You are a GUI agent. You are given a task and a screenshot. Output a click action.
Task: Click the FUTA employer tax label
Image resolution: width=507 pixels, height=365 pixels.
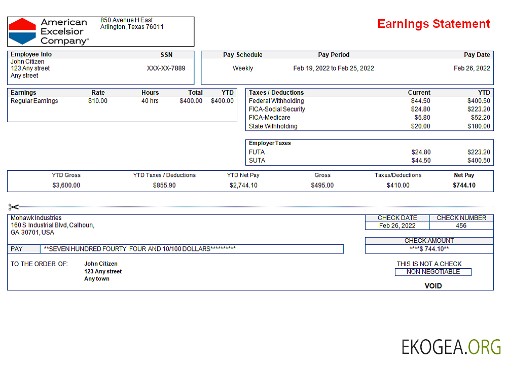coord(257,152)
